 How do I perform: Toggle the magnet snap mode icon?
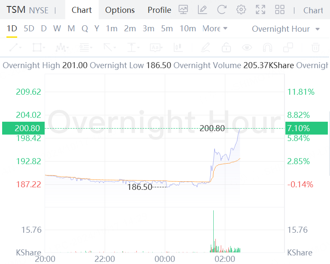[x=267, y=47]
